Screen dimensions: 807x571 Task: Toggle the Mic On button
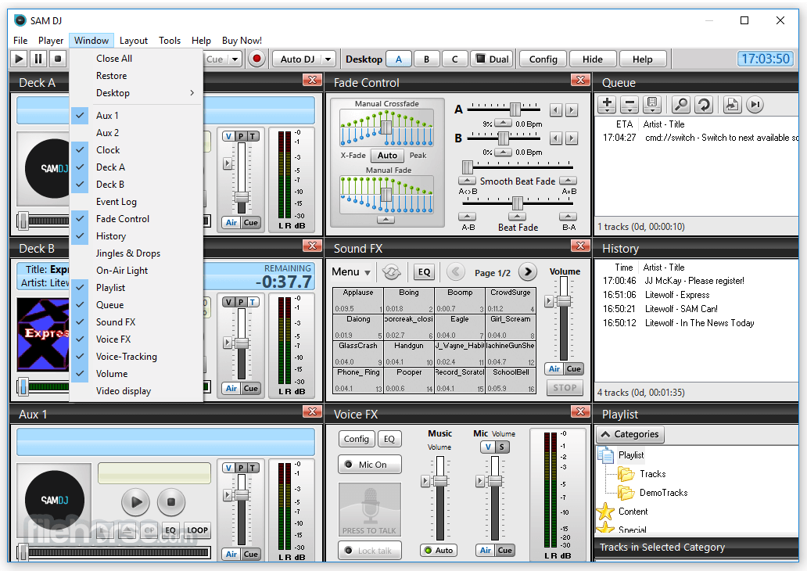(x=370, y=465)
